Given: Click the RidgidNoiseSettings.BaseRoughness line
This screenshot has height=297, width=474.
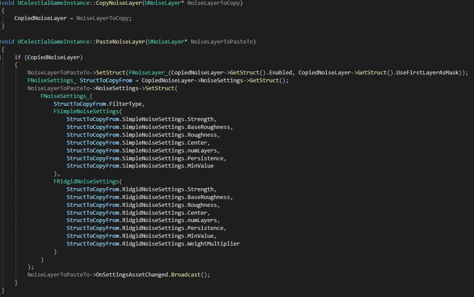Looking at the screenshot, I should [150, 198].
